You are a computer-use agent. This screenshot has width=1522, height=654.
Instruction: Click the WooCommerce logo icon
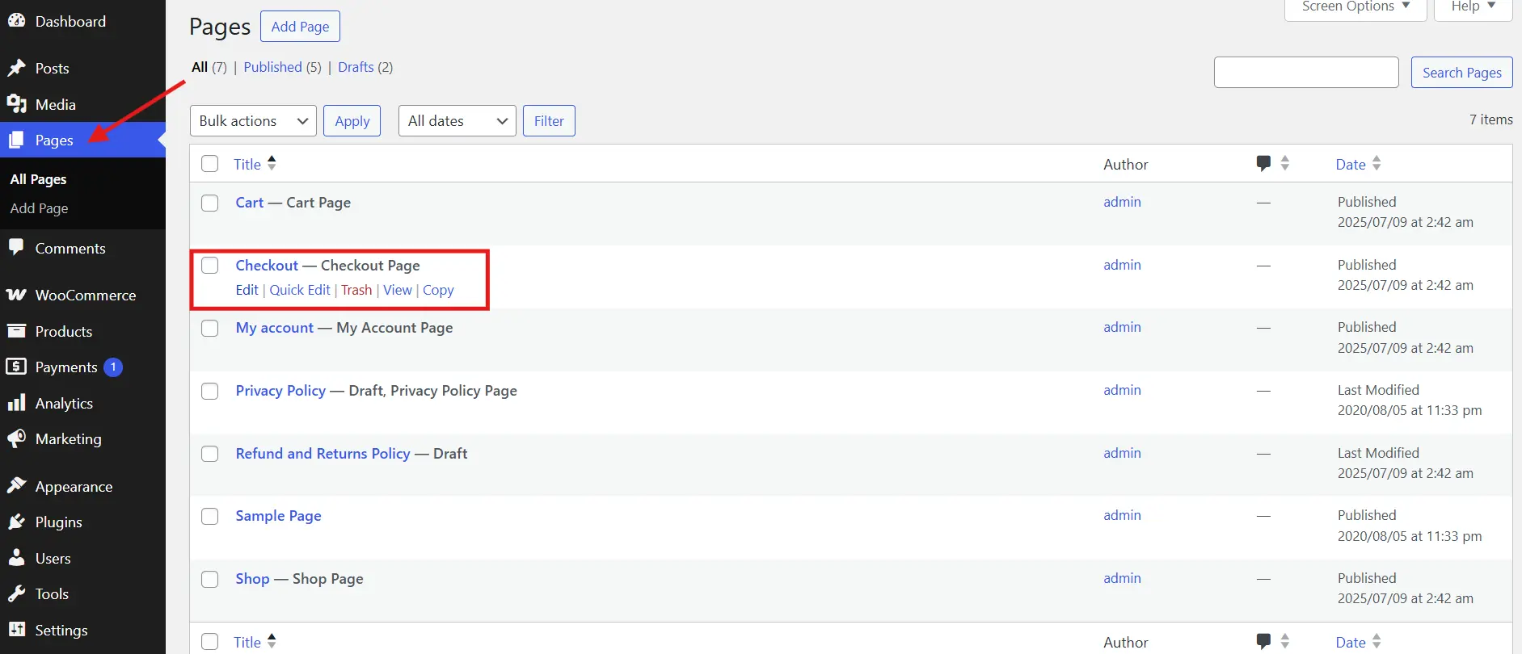(x=16, y=295)
